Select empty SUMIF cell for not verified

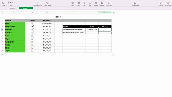tap(92, 33)
